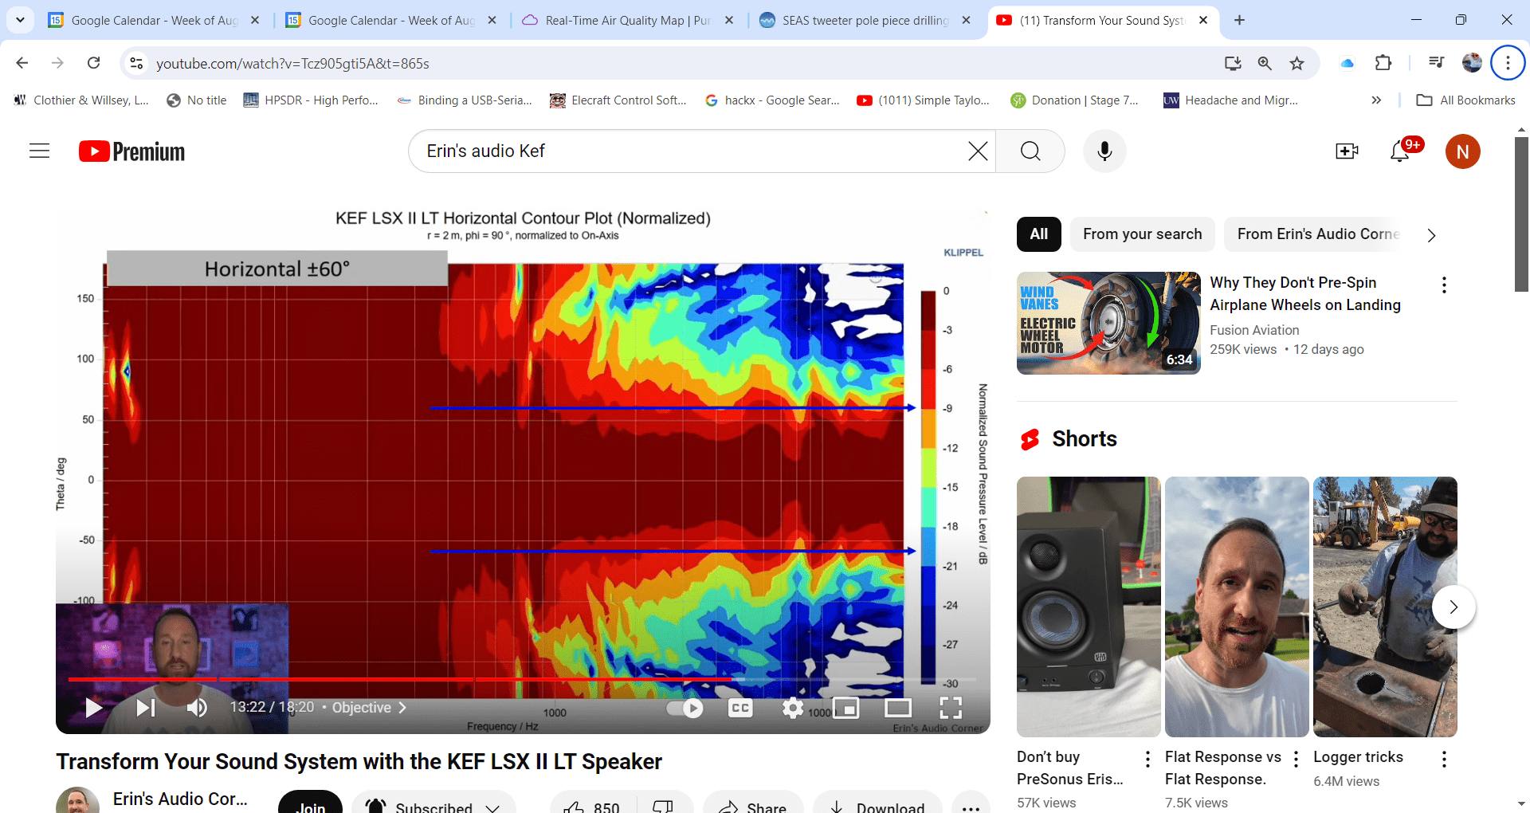Viewport: 1530px width, 813px height.
Task: Open Elecraft Control Soft... bookmark
Action: pos(618,100)
